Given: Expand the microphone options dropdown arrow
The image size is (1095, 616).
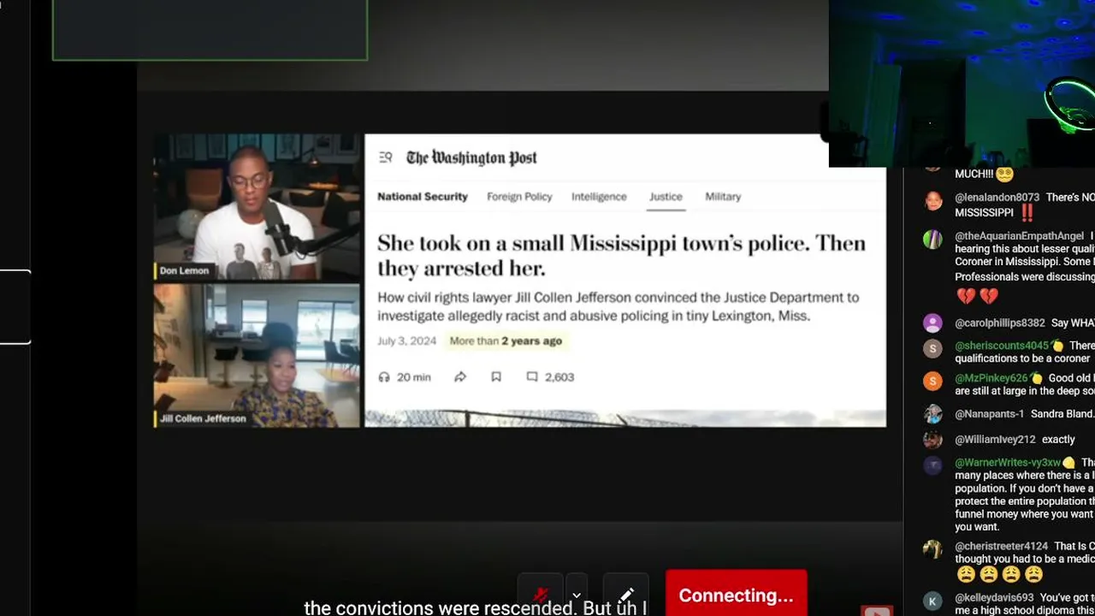Looking at the screenshot, I should [577, 595].
